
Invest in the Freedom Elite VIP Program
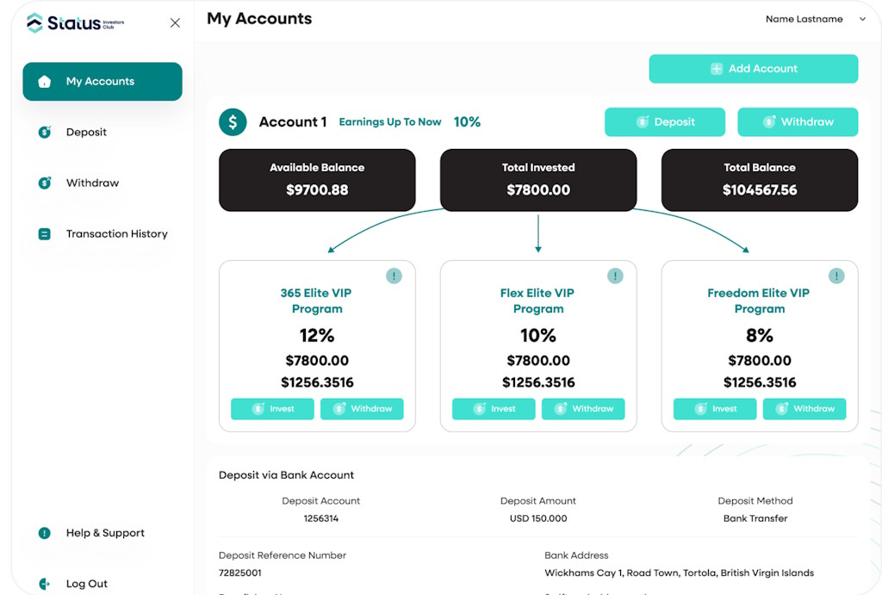pos(715,409)
